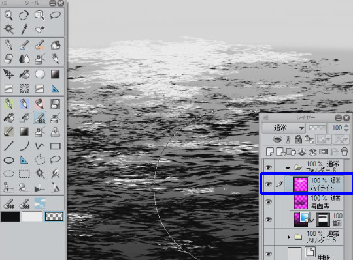This screenshot has height=260, width=353.
Task: Click the trash icon to delete layer
Action: point(345,152)
